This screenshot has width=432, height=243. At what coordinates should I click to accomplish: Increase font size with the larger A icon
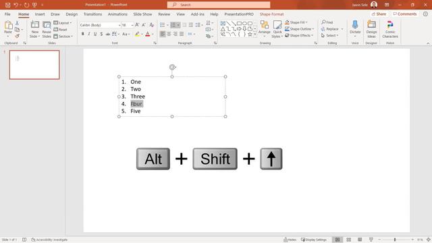click(x=137, y=25)
